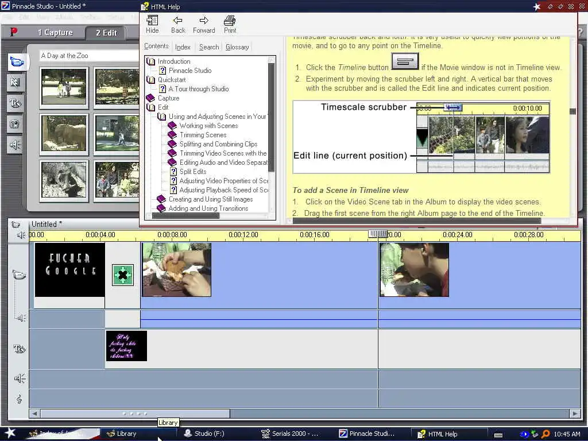Select the burger eating clip on timeline
Image resolution: width=588 pixels, height=441 pixels.
176,270
